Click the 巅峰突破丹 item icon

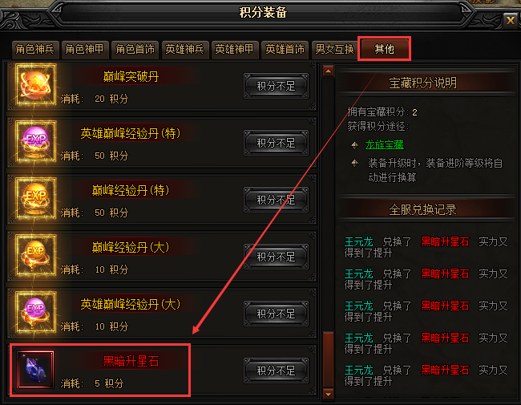35,84
